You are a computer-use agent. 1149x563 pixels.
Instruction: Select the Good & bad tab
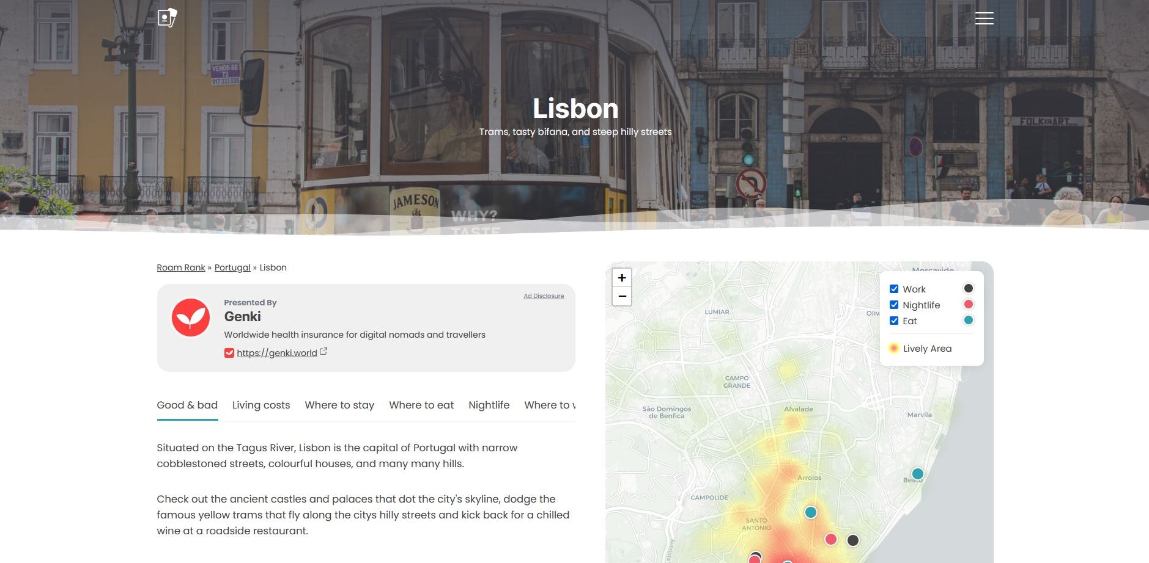(x=187, y=405)
